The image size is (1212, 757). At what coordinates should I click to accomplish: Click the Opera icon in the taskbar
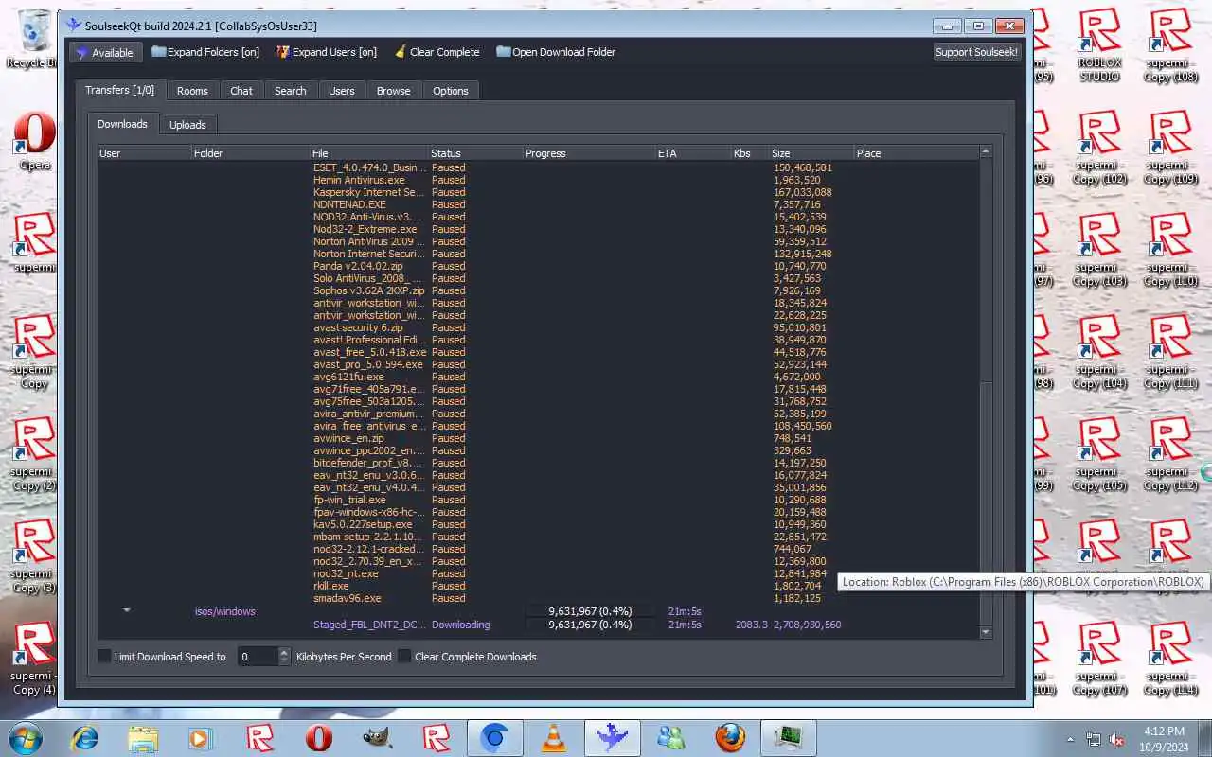[319, 738]
